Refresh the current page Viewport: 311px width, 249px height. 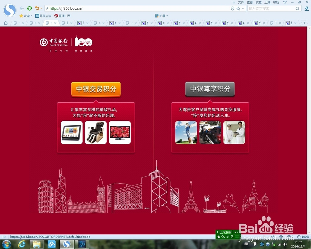pos(29,9)
